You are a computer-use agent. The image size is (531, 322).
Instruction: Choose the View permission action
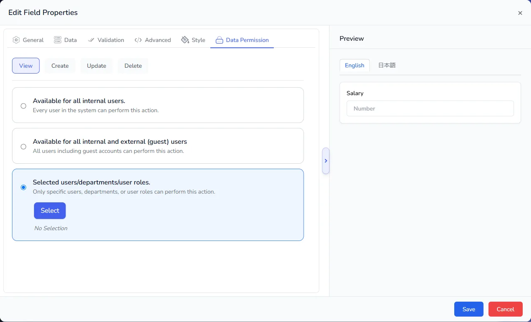click(26, 66)
